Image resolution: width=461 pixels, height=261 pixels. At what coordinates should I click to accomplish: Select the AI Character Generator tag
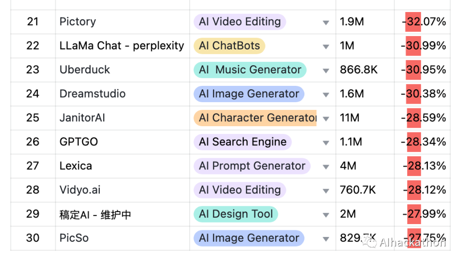coord(255,118)
